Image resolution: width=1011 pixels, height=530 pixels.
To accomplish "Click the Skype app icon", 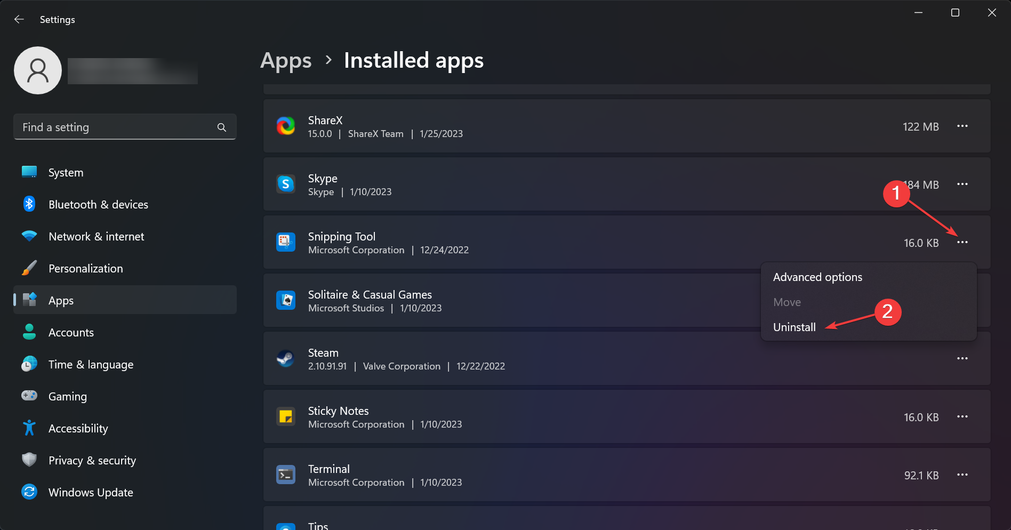I will tap(286, 184).
